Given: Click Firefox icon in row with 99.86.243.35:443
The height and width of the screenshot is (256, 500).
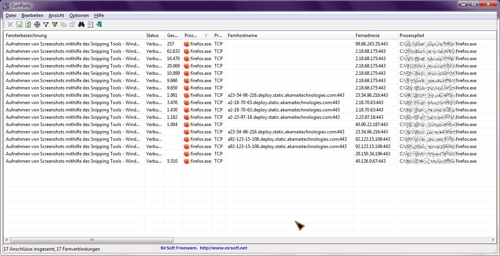Looking at the screenshot, I should (x=187, y=44).
